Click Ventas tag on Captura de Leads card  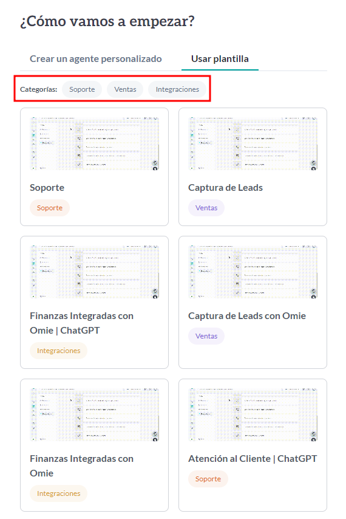206,208
